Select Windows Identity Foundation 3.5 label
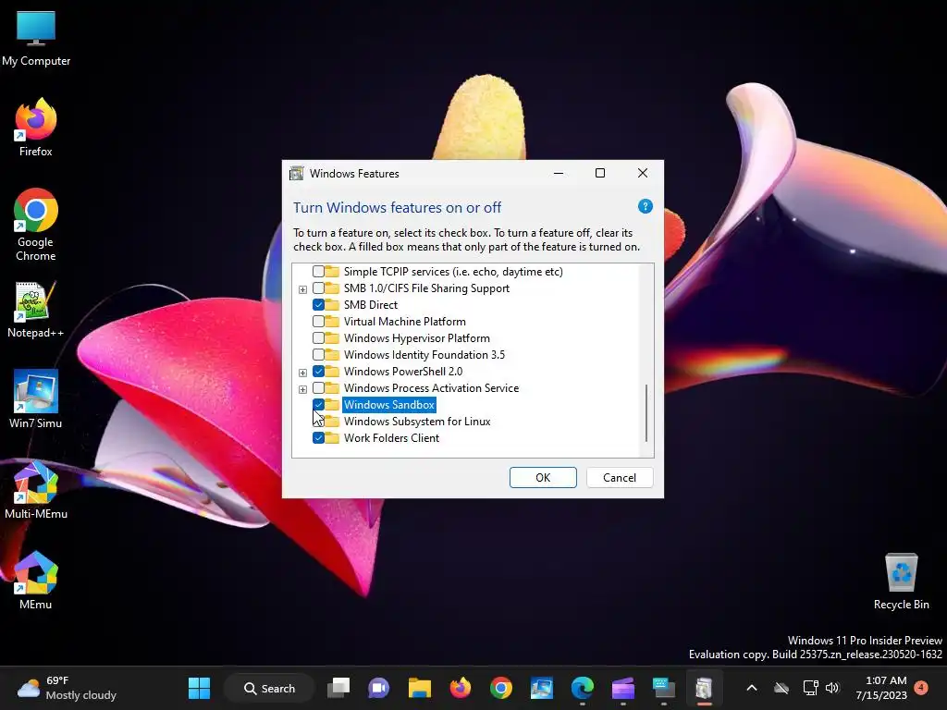This screenshot has width=947, height=710. (424, 355)
